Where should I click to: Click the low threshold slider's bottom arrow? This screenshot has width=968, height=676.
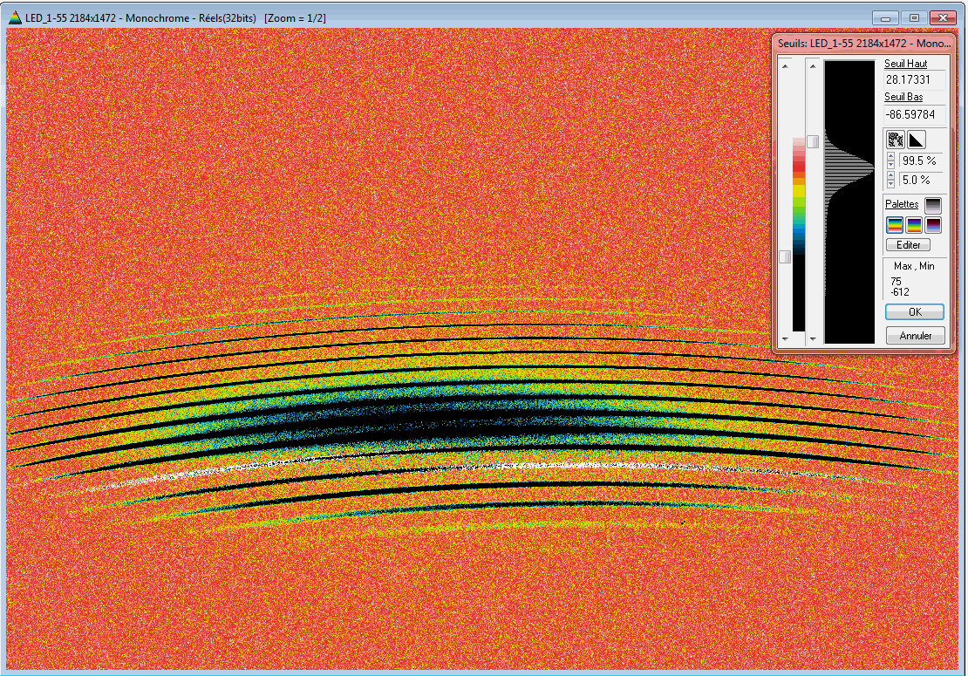(x=785, y=338)
